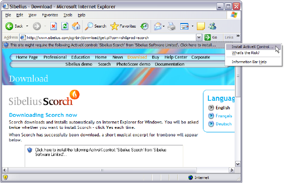Click the vertical scrollbar thumb
284x183 pixels.
[238, 76]
